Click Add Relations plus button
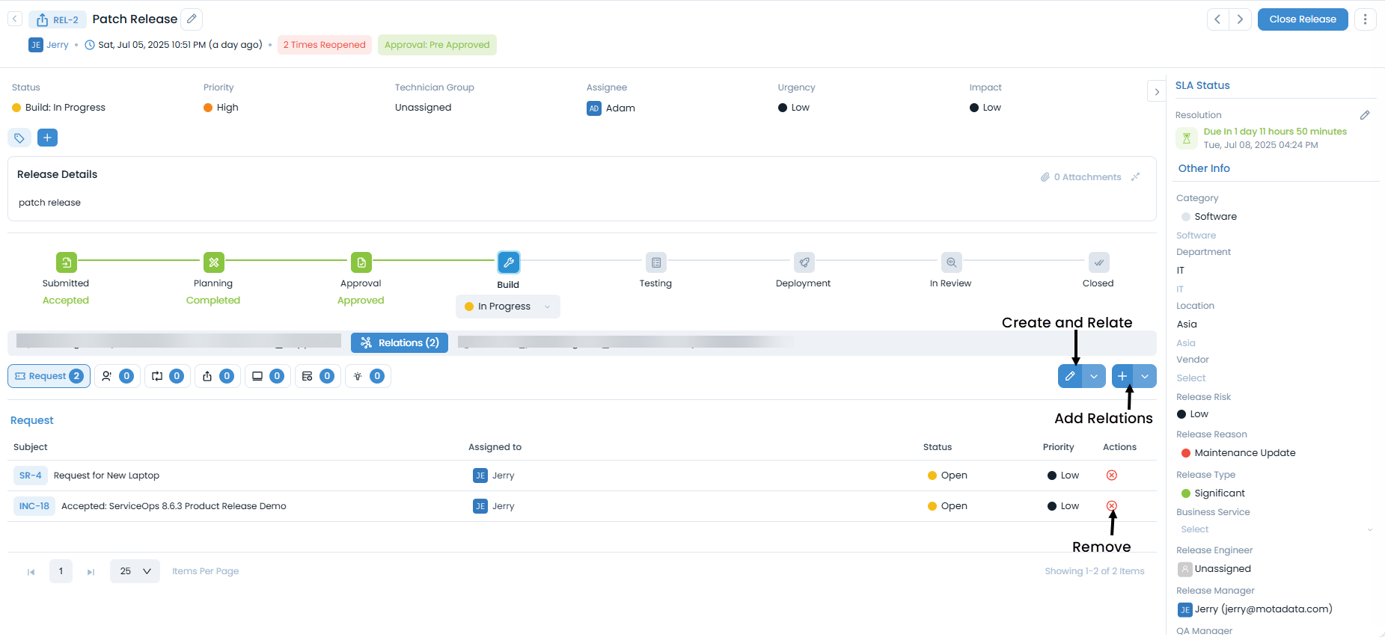The width and height of the screenshot is (1385, 637). tap(1122, 376)
